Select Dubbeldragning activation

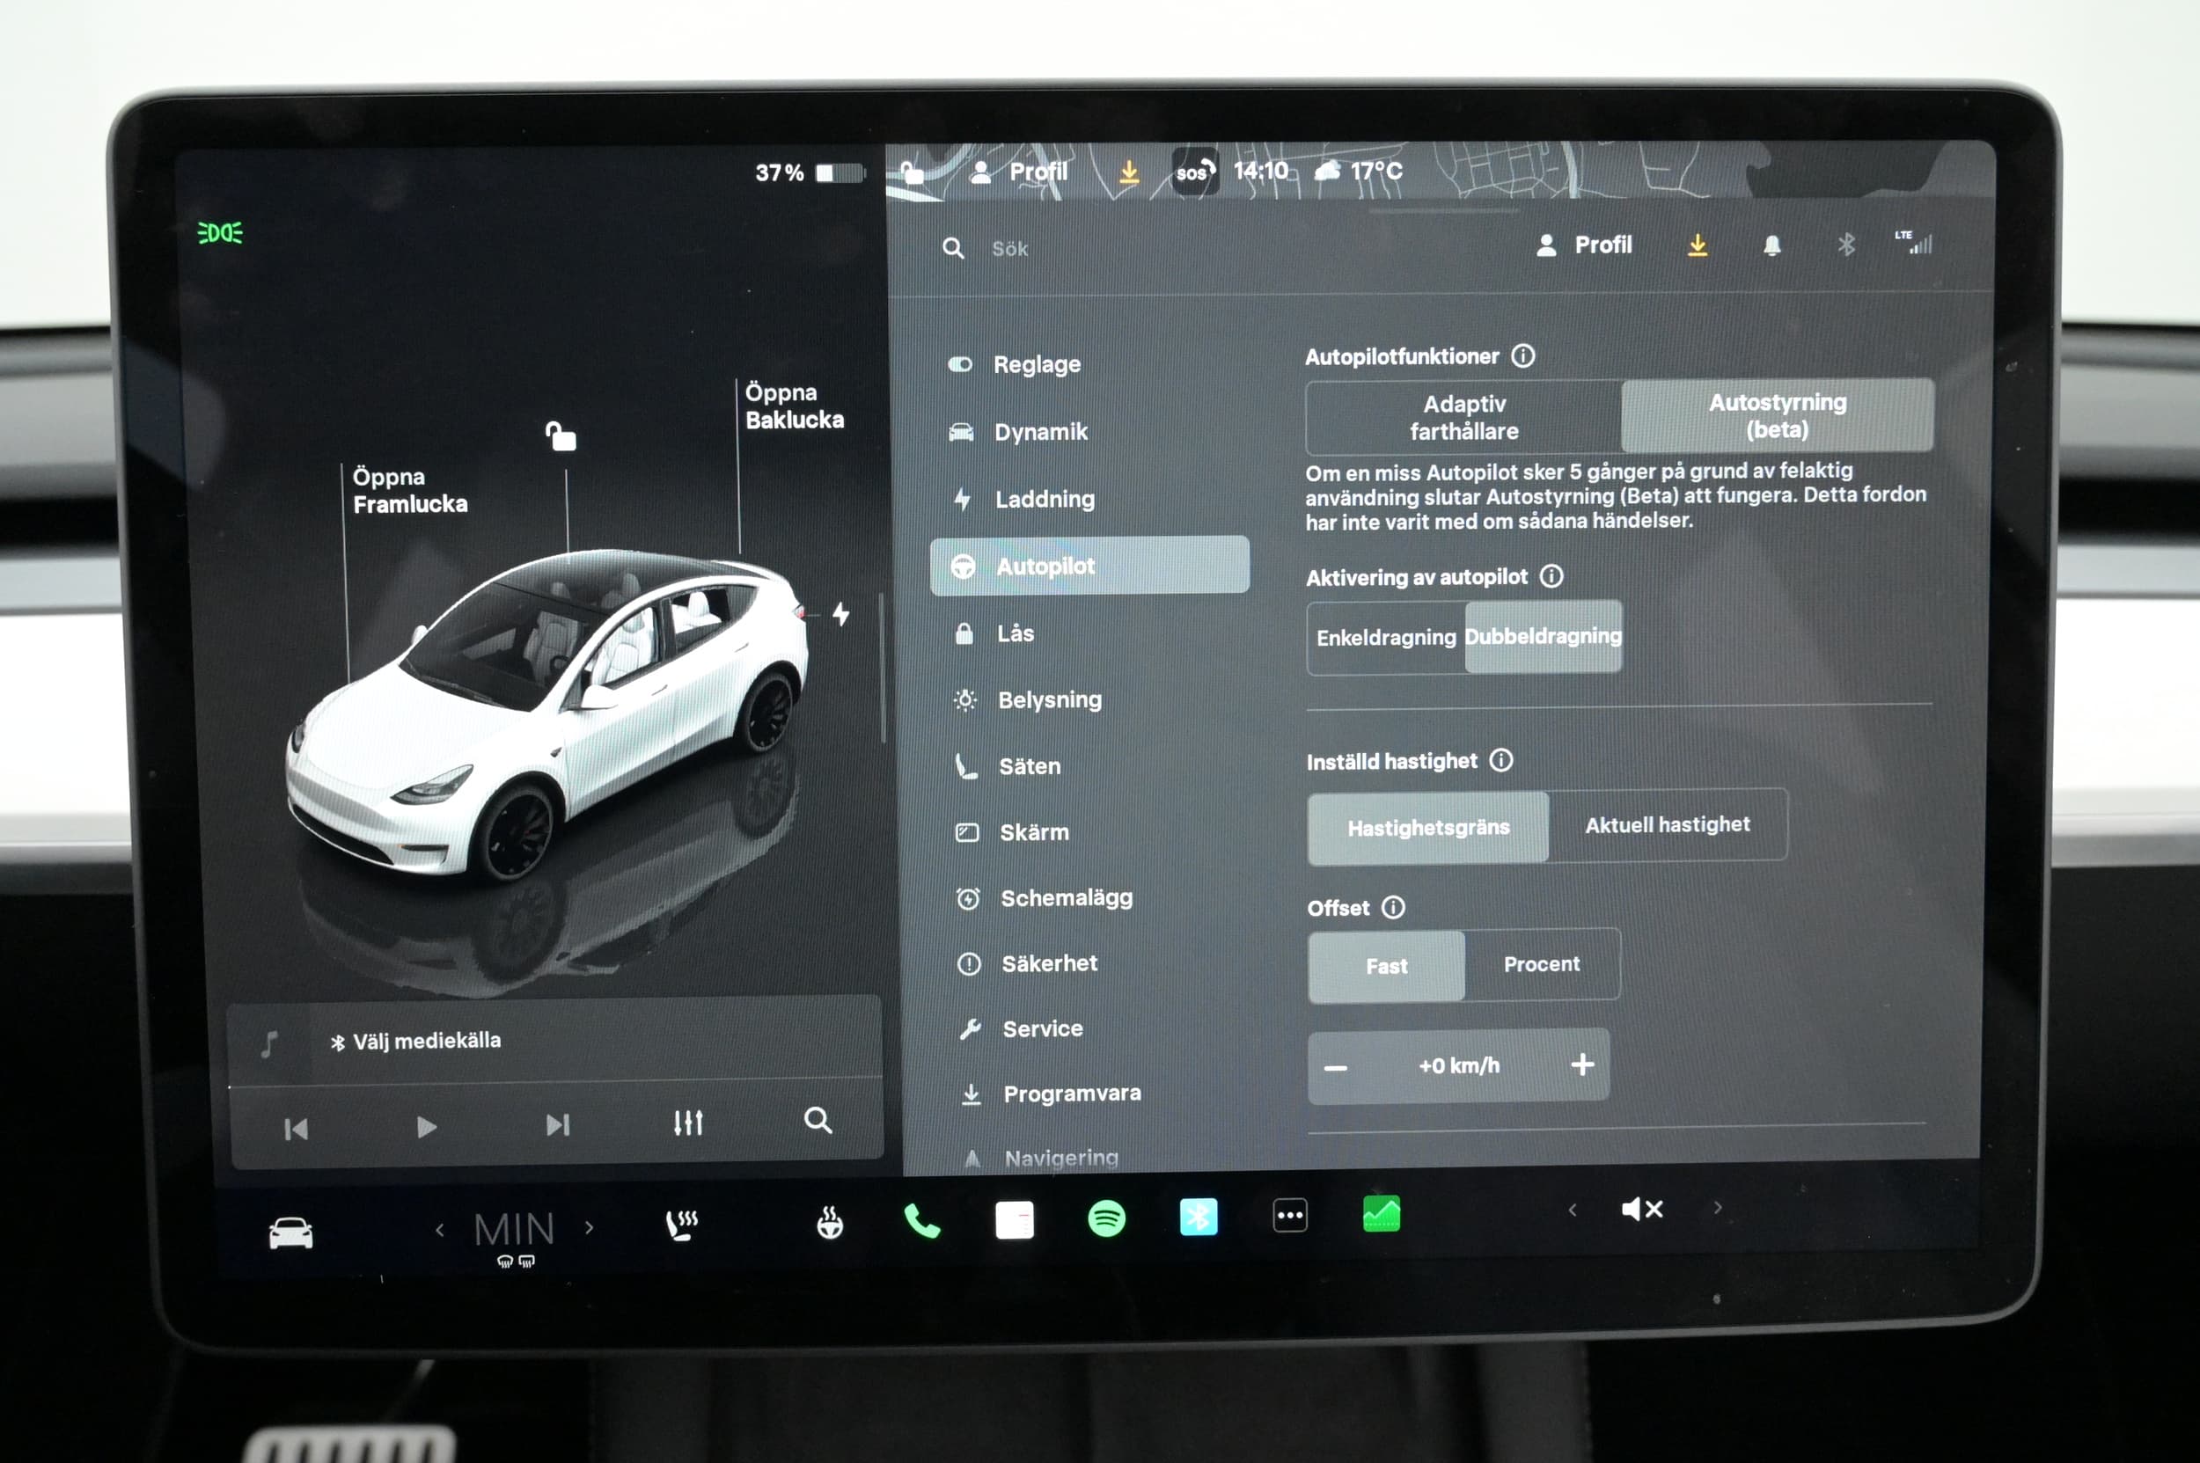[x=1543, y=635]
